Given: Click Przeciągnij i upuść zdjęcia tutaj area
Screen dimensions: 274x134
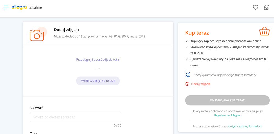Looking at the screenshot, I should click(x=98, y=60).
